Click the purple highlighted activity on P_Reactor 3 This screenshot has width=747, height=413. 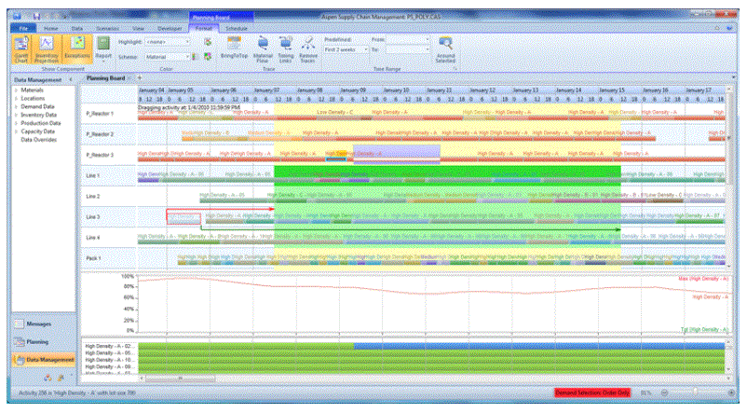coord(397,155)
